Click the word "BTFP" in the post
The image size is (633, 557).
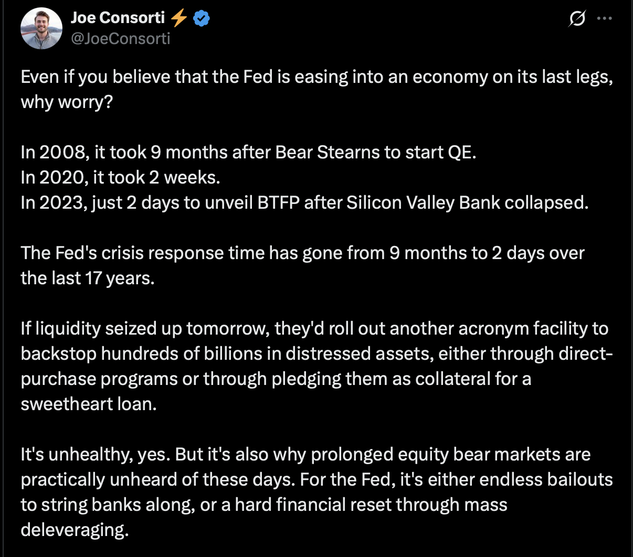(278, 202)
